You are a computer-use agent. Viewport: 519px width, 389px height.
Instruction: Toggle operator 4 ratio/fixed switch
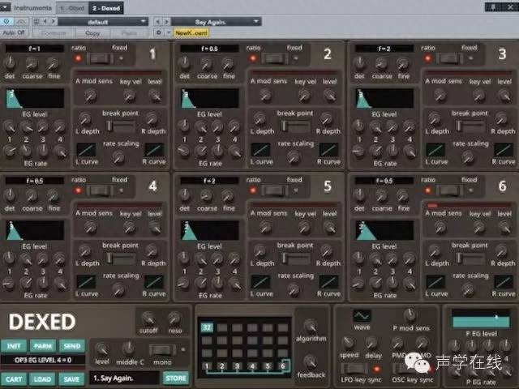click(100, 190)
